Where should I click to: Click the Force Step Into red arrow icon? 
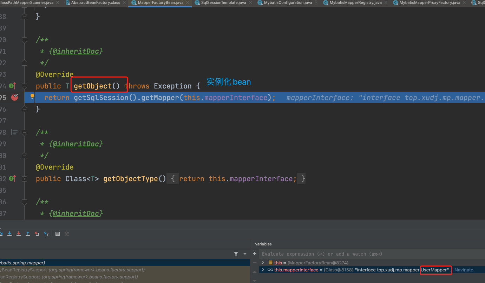[x=19, y=234]
